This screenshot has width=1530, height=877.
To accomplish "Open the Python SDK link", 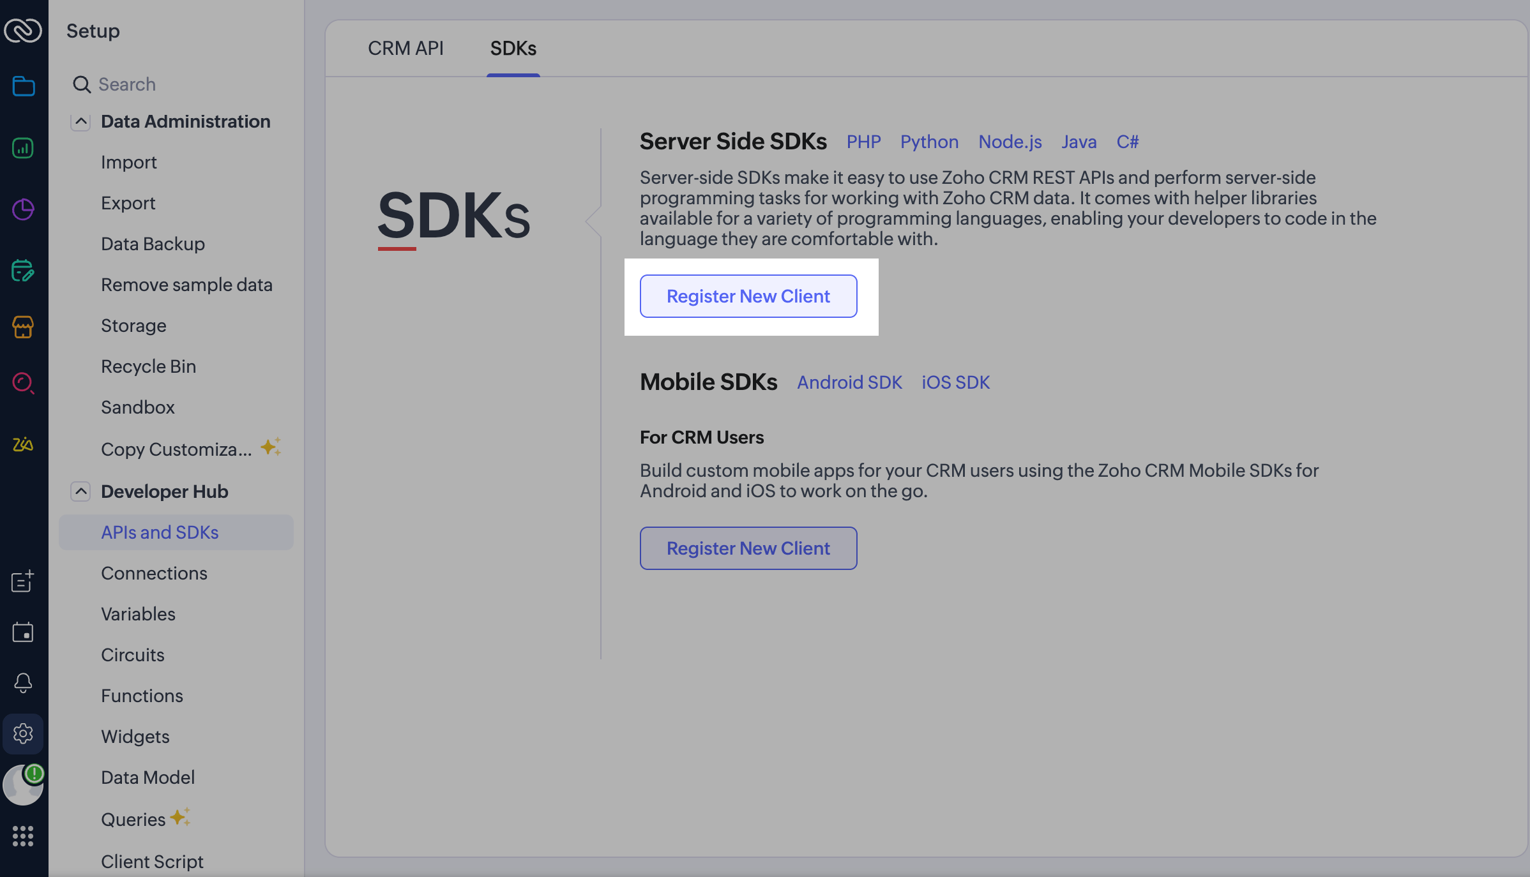I will [929, 142].
